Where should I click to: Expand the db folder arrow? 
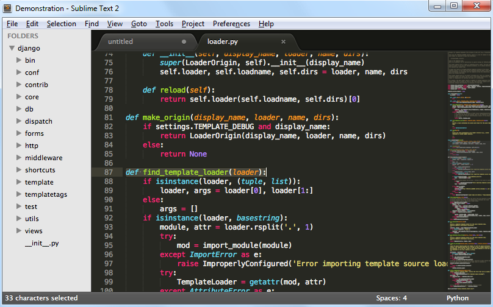pyautogui.click(x=19, y=108)
